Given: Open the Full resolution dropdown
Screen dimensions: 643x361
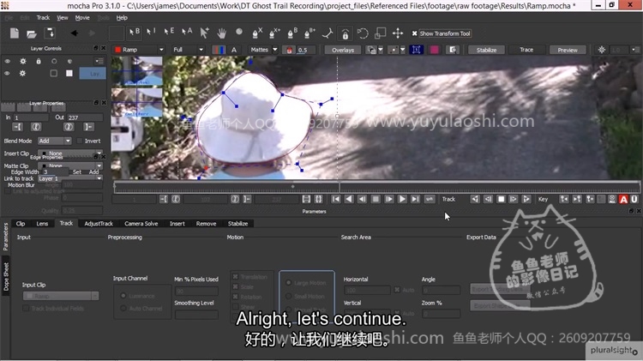Looking at the screenshot, I should (x=189, y=50).
